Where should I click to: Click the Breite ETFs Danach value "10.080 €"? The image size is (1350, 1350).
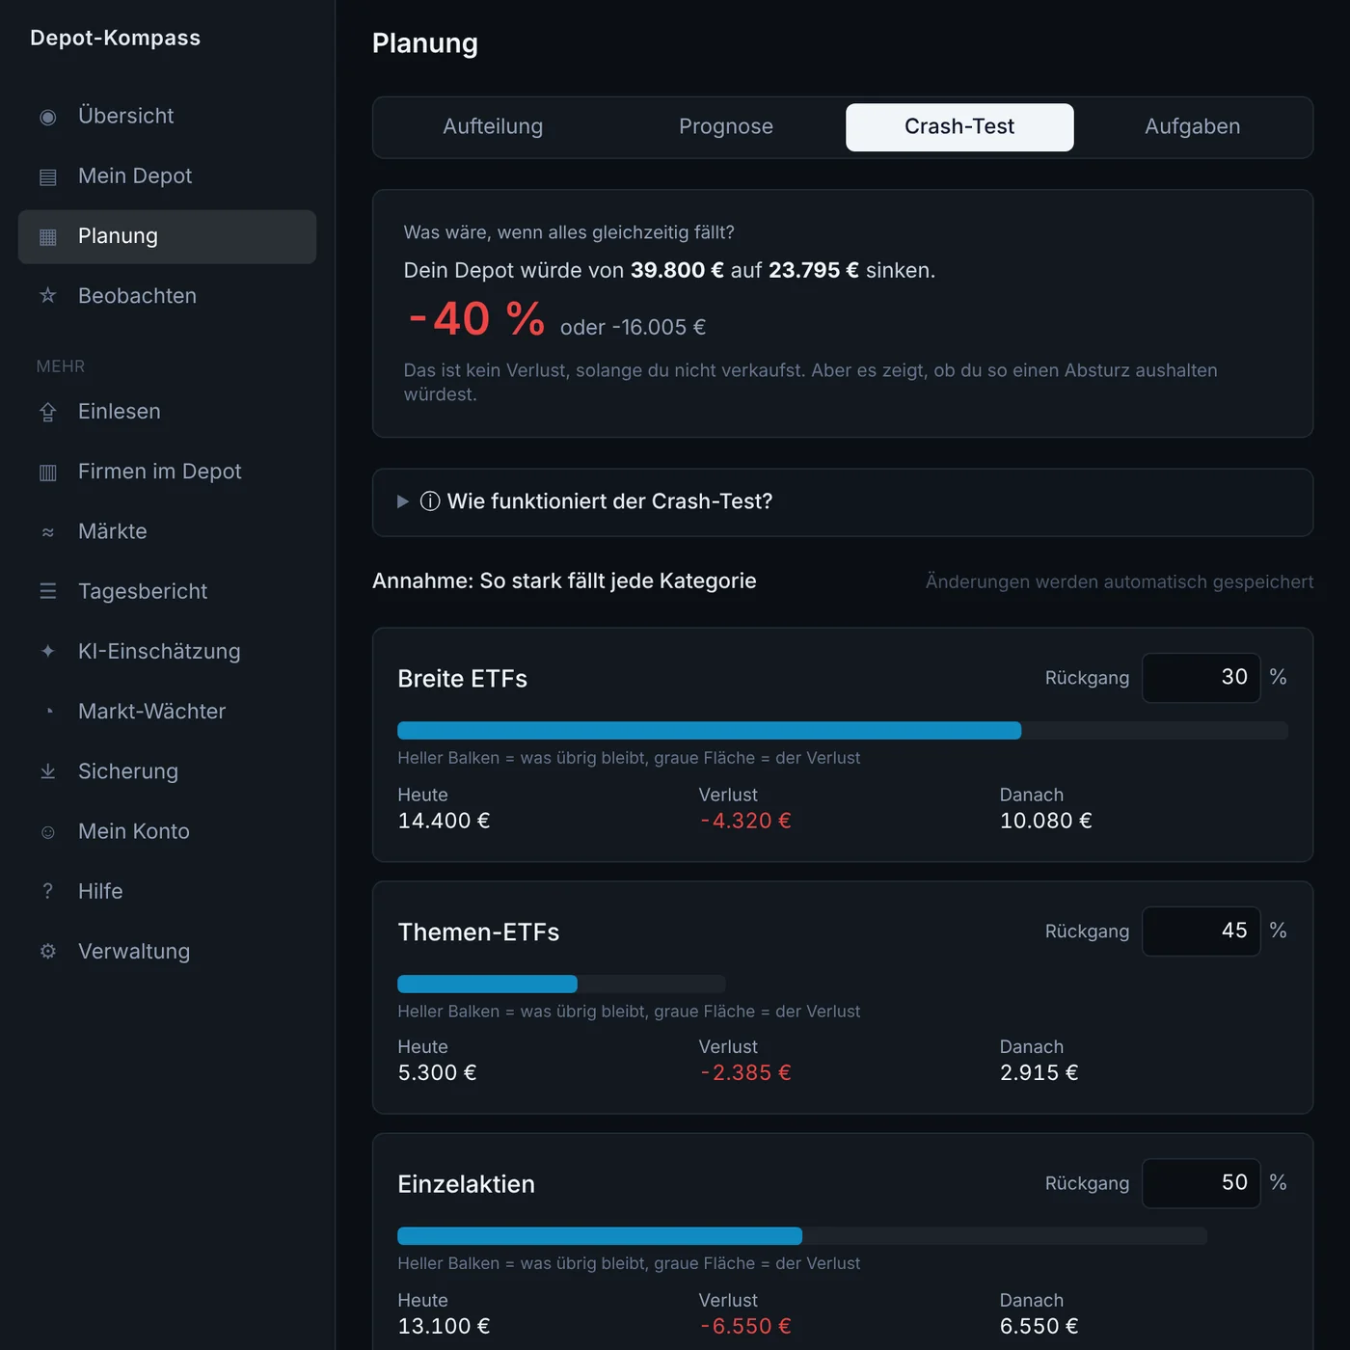[x=1046, y=821]
